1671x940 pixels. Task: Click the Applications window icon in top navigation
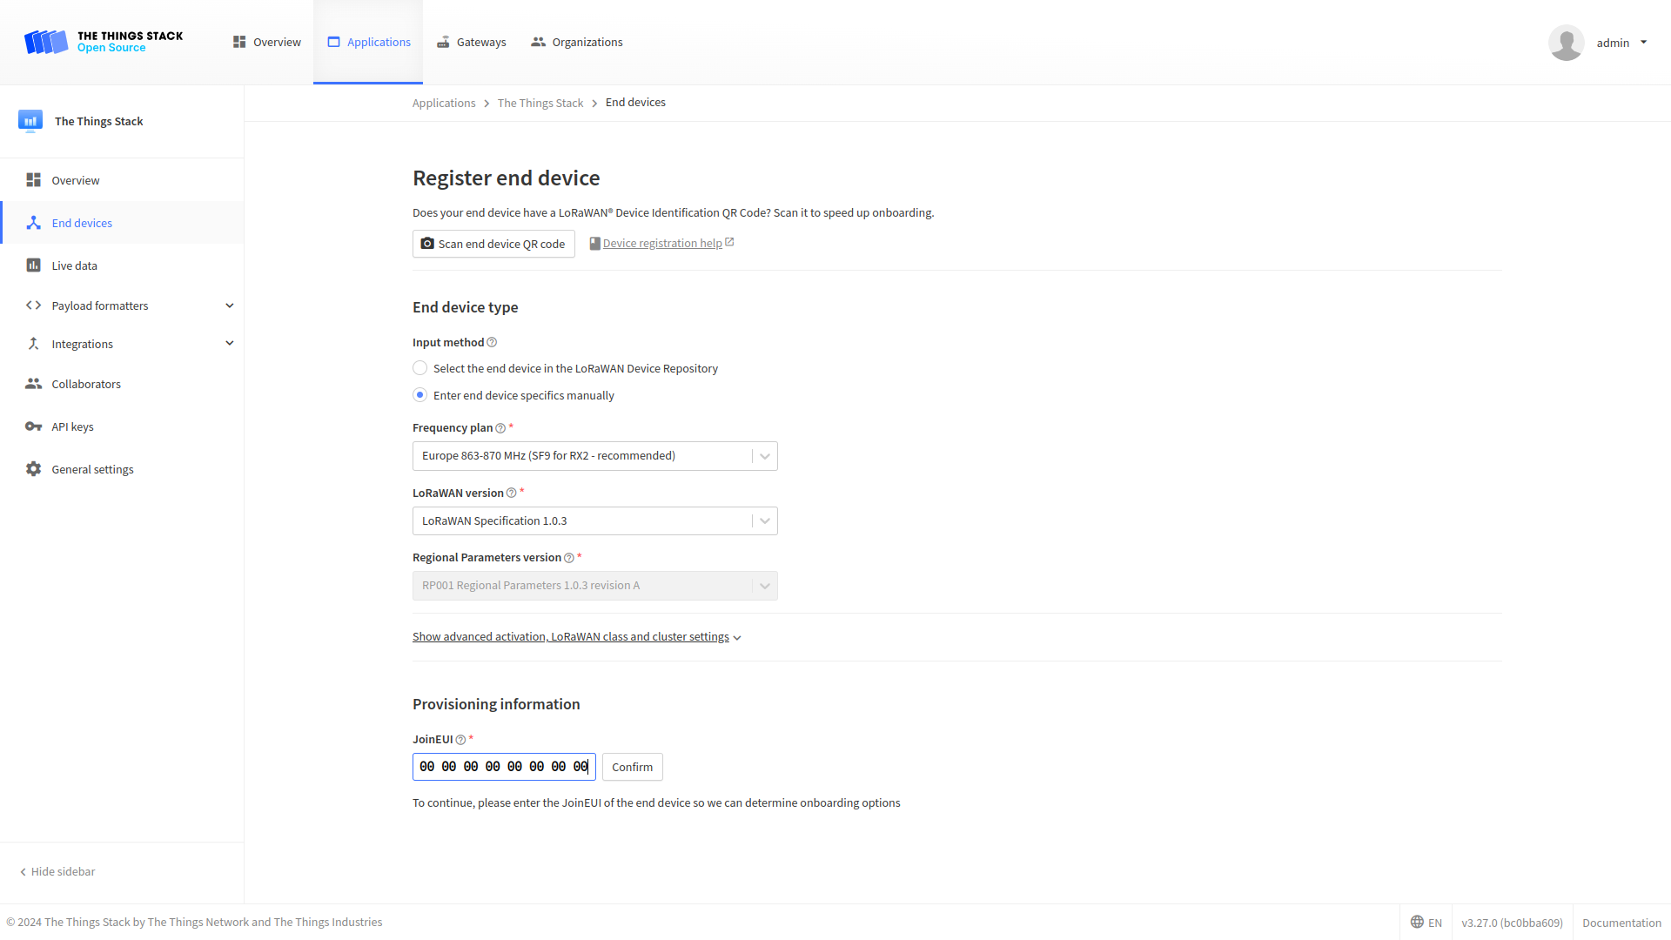point(333,42)
